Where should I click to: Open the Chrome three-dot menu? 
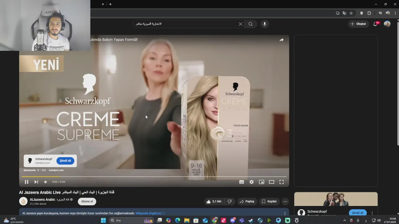click(395, 13)
